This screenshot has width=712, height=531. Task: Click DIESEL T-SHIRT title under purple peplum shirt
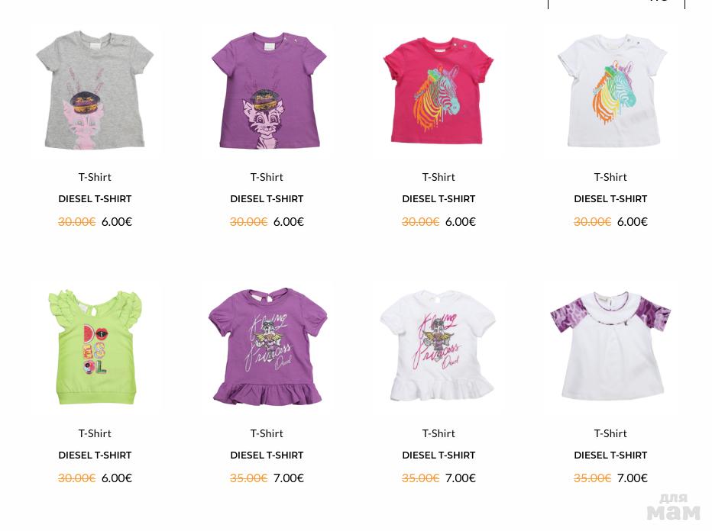tap(267, 455)
